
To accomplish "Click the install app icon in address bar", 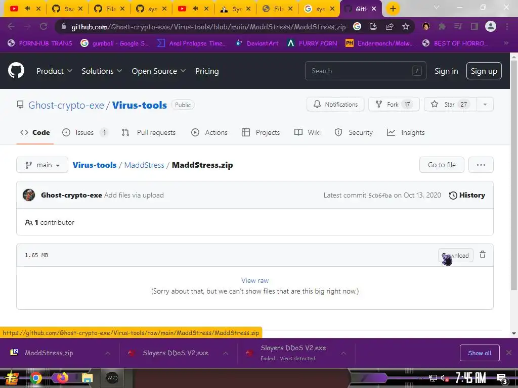I will click(373, 26).
